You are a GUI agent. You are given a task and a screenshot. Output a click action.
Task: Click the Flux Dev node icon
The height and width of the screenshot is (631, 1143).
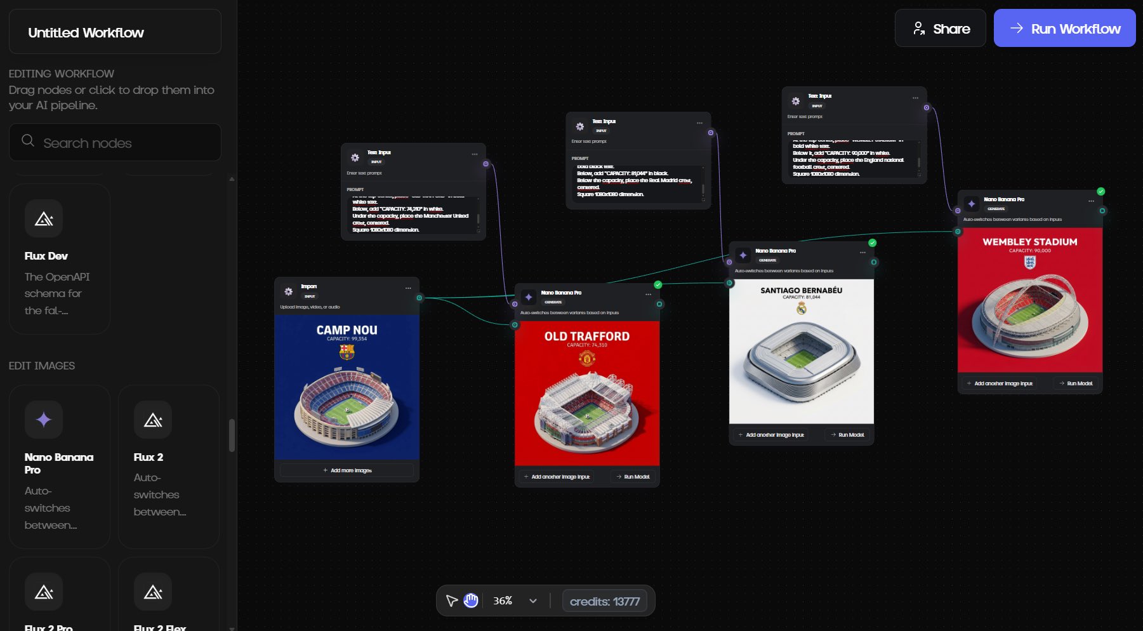coord(44,218)
